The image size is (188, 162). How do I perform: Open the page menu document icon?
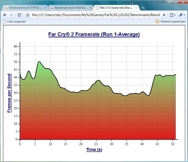click(173, 15)
